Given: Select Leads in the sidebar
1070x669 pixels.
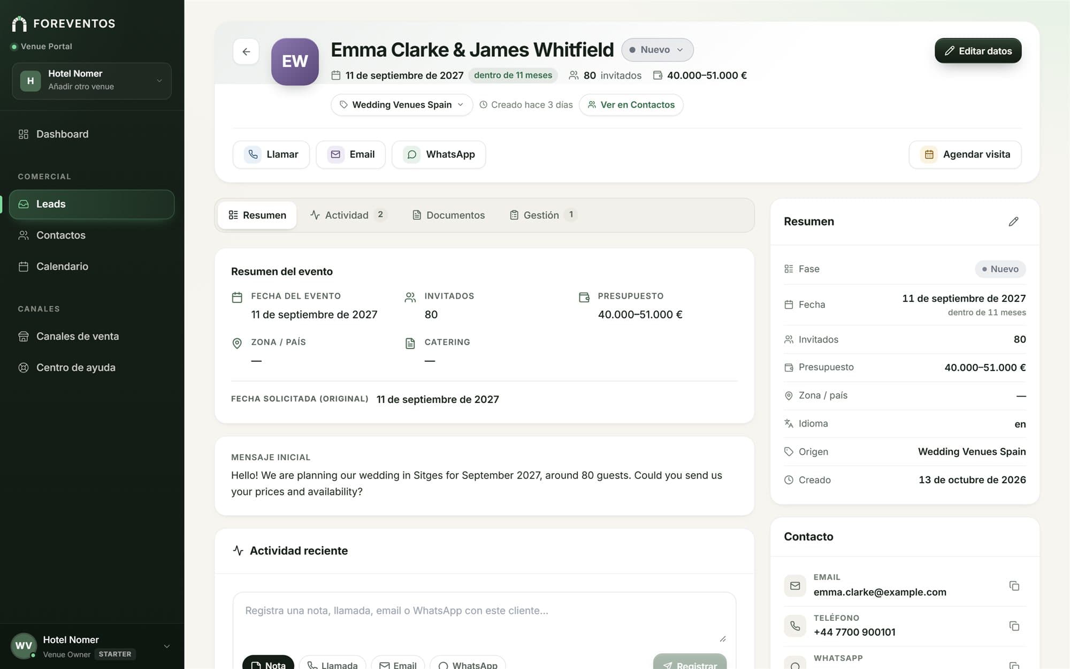Looking at the screenshot, I should tap(91, 204).
